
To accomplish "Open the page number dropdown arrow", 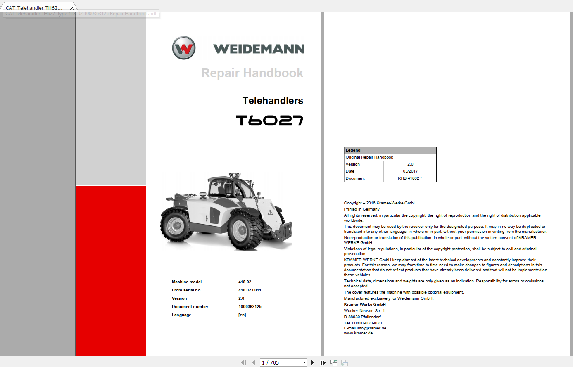I will [304, 363].
